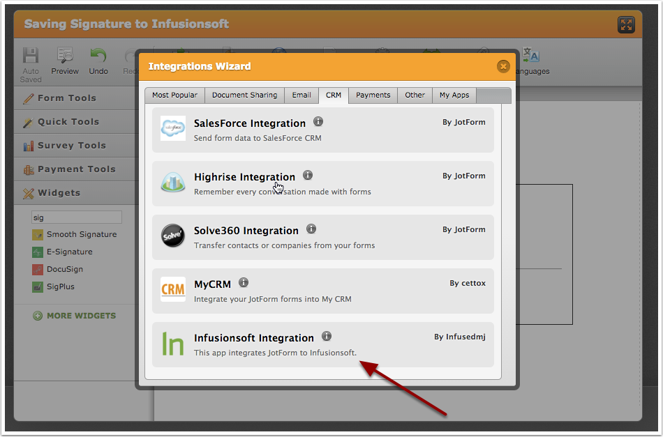Click the widget search field containing 'sig'
This screenshot has width=663, height=437.
[77, 217]
